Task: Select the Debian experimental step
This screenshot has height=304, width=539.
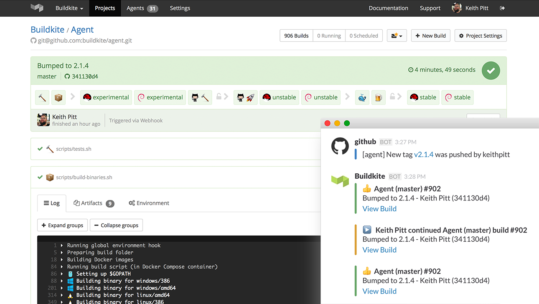Action: (160, 97)
